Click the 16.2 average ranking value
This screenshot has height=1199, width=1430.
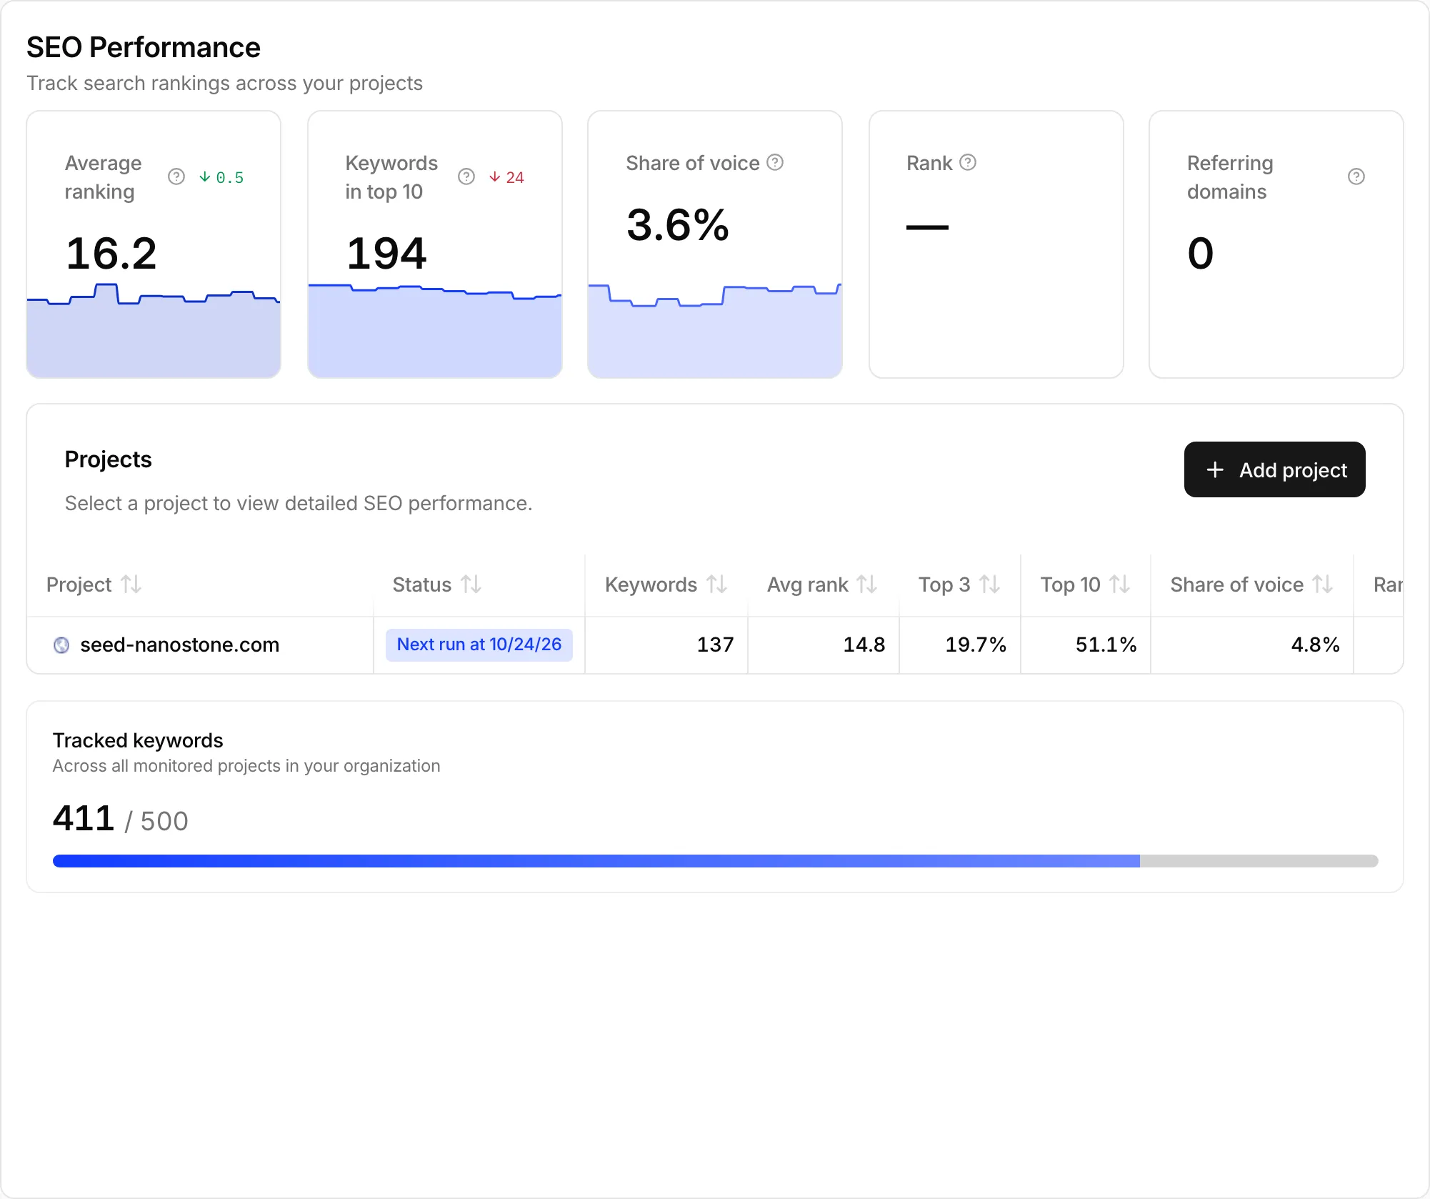point(111,254)
